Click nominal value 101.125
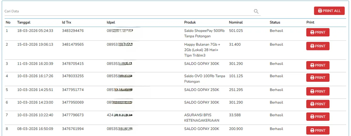The width and height of the screenshot is (351, 136). tap(236, 76)
